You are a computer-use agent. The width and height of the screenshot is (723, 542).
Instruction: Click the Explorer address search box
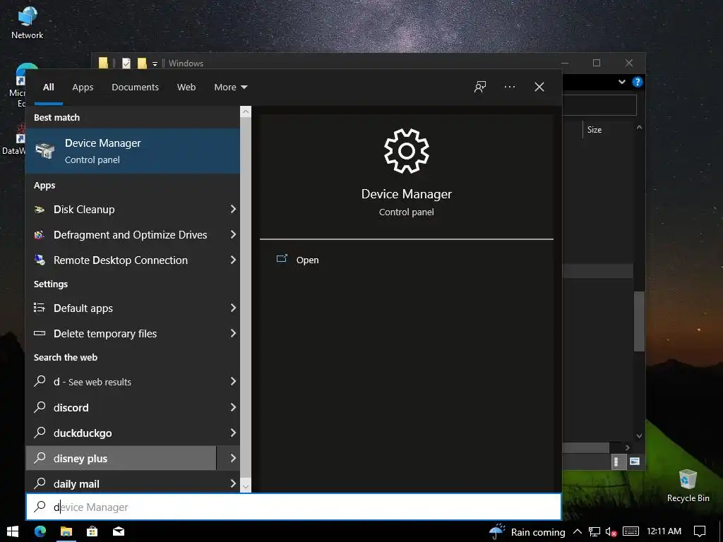(x=599, y=106)
